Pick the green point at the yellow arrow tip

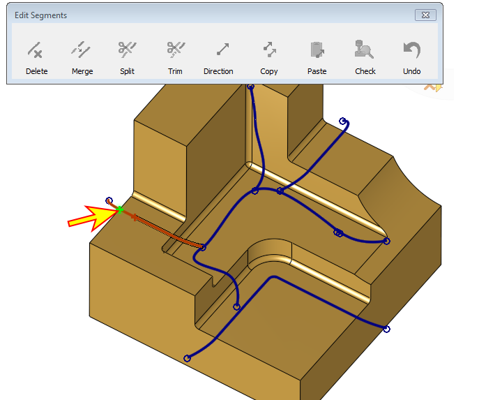120,209
